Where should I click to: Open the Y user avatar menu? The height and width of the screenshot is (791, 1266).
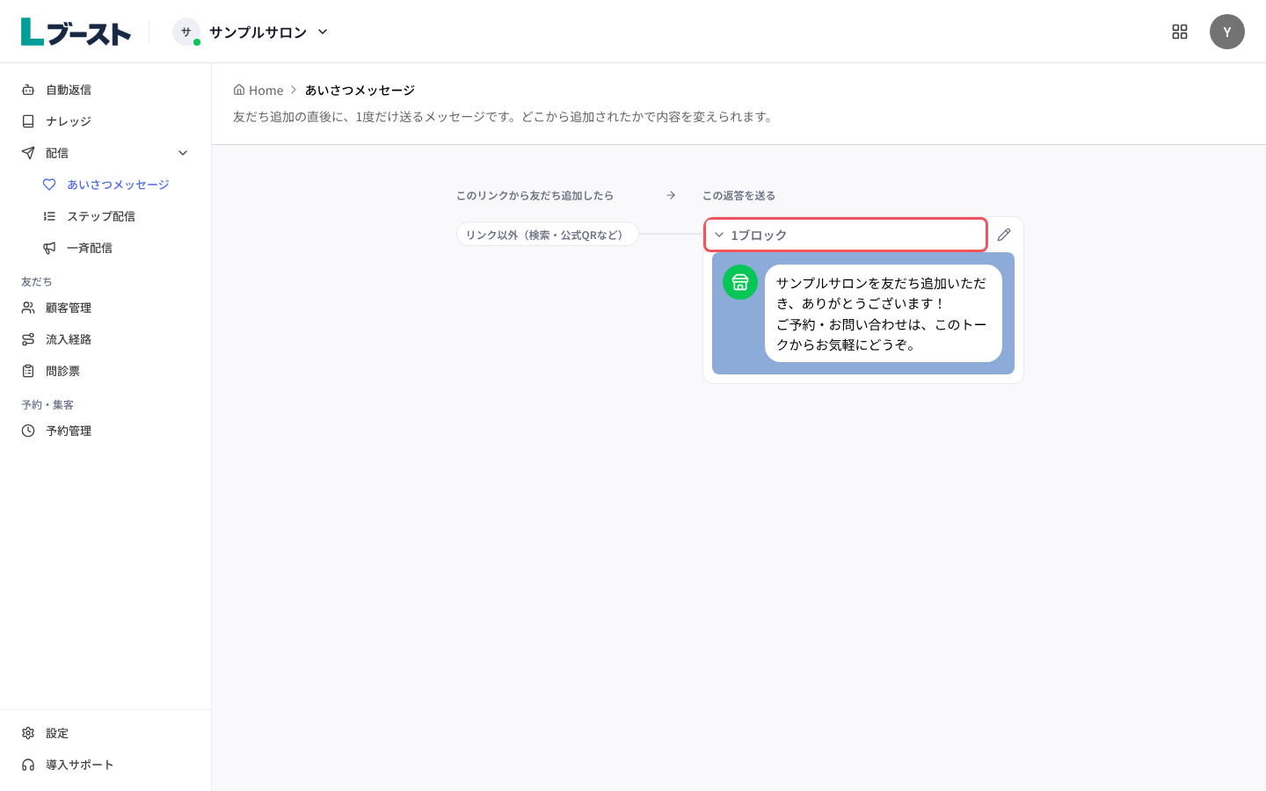(1227, 32)
